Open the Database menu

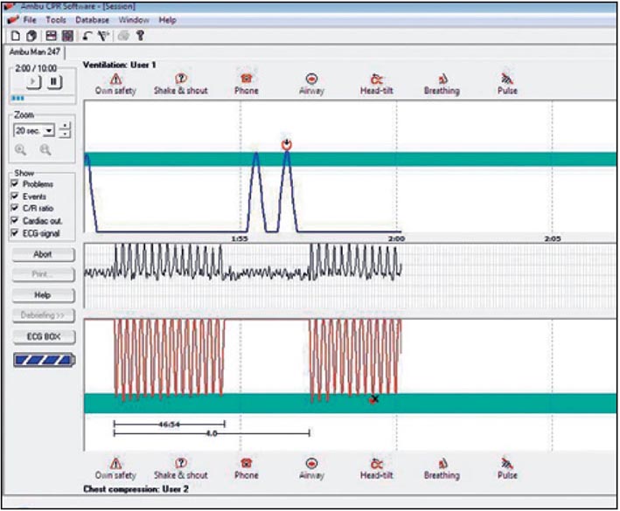click(92, 20)
